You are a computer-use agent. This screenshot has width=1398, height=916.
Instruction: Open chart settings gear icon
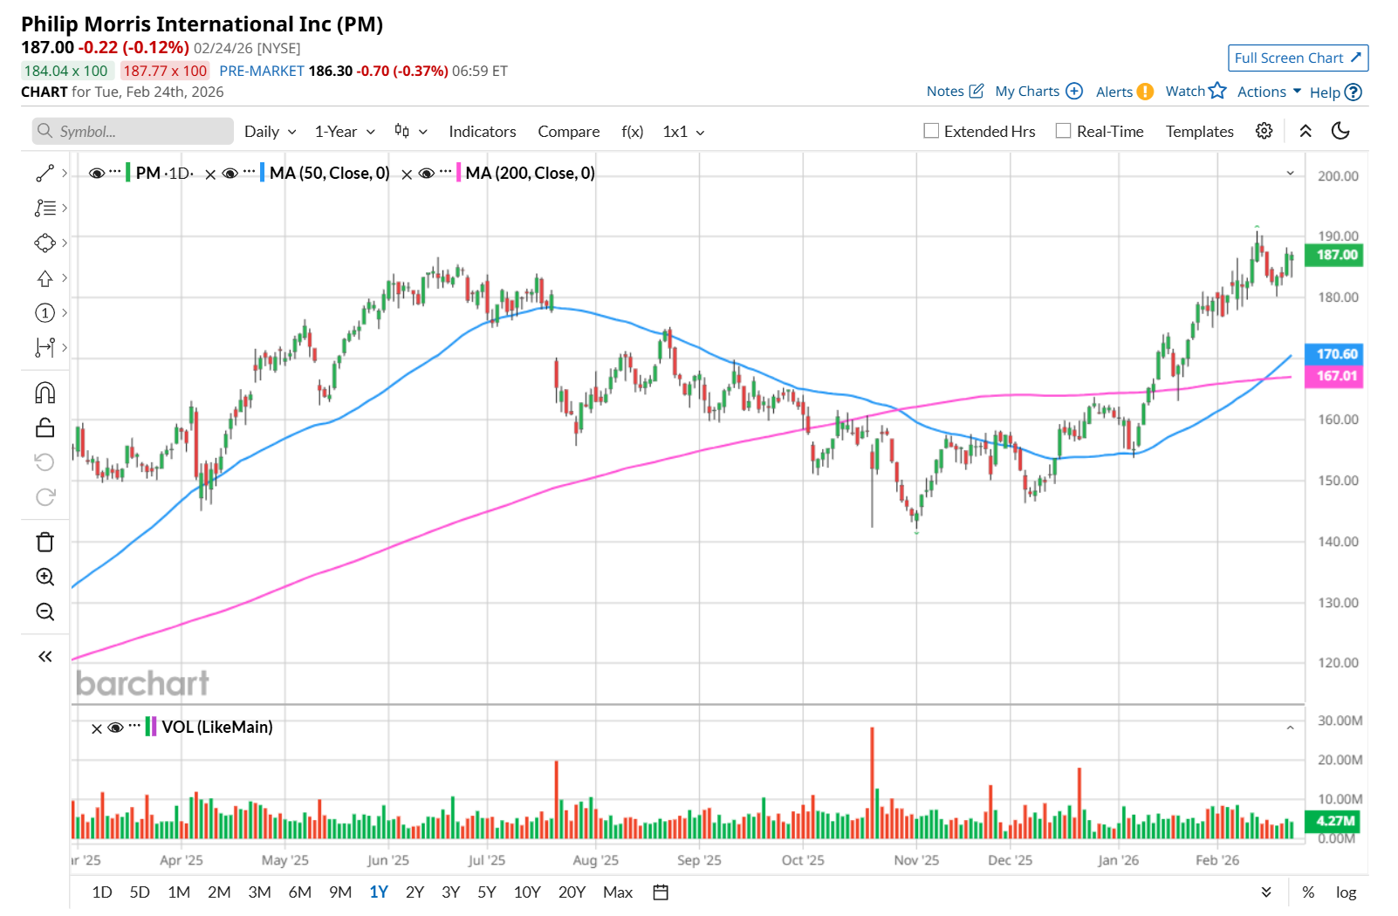(x=1264, y=131)
